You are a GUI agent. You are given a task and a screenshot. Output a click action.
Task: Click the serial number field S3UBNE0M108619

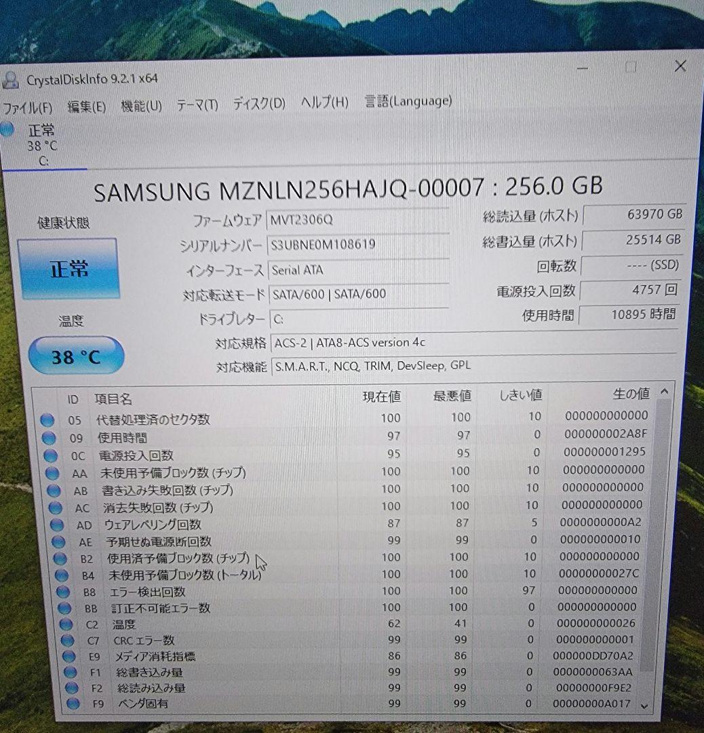[358, 244]
